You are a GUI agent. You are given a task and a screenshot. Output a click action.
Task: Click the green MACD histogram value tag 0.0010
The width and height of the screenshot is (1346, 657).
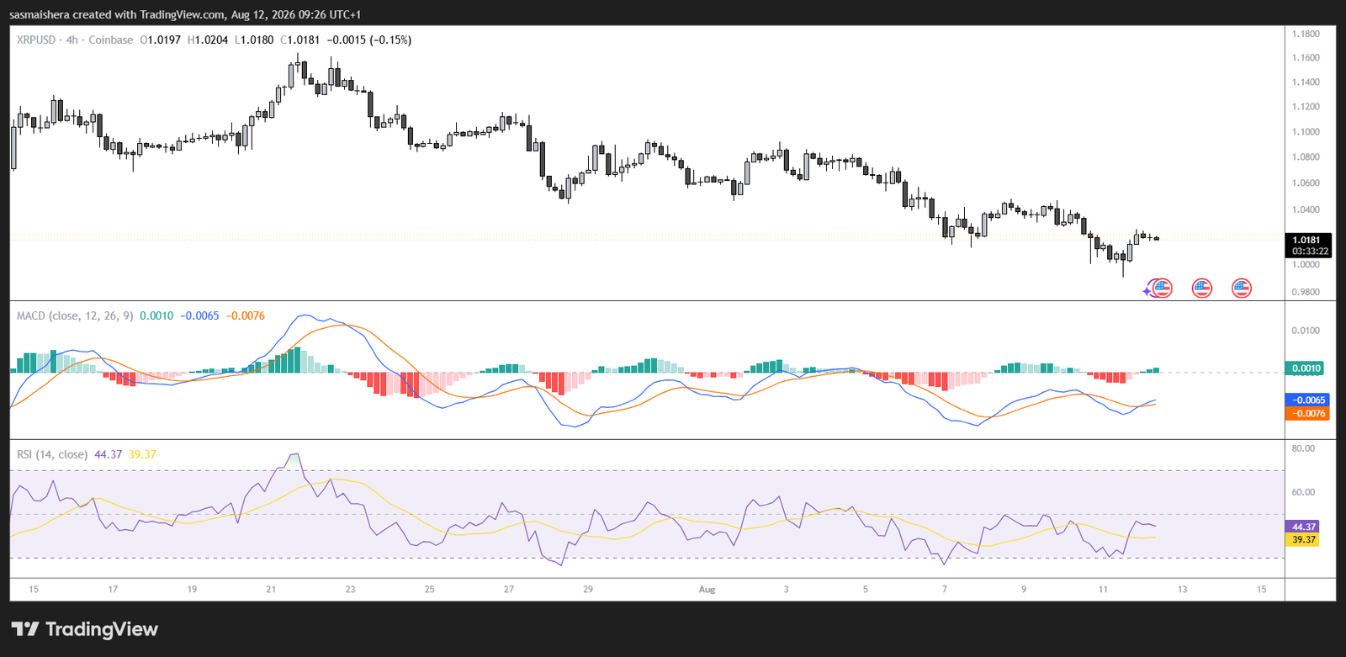(x=1306, y=368)
